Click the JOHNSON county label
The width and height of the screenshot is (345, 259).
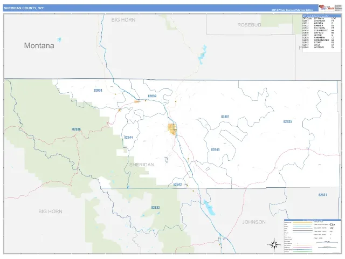click(254, 222)
